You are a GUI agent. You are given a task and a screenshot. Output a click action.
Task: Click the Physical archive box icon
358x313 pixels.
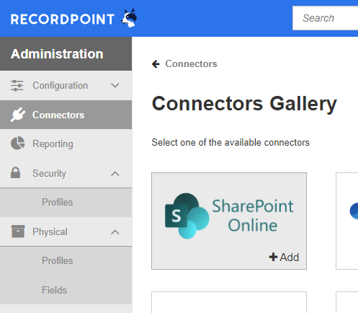[x=18, y=232]
